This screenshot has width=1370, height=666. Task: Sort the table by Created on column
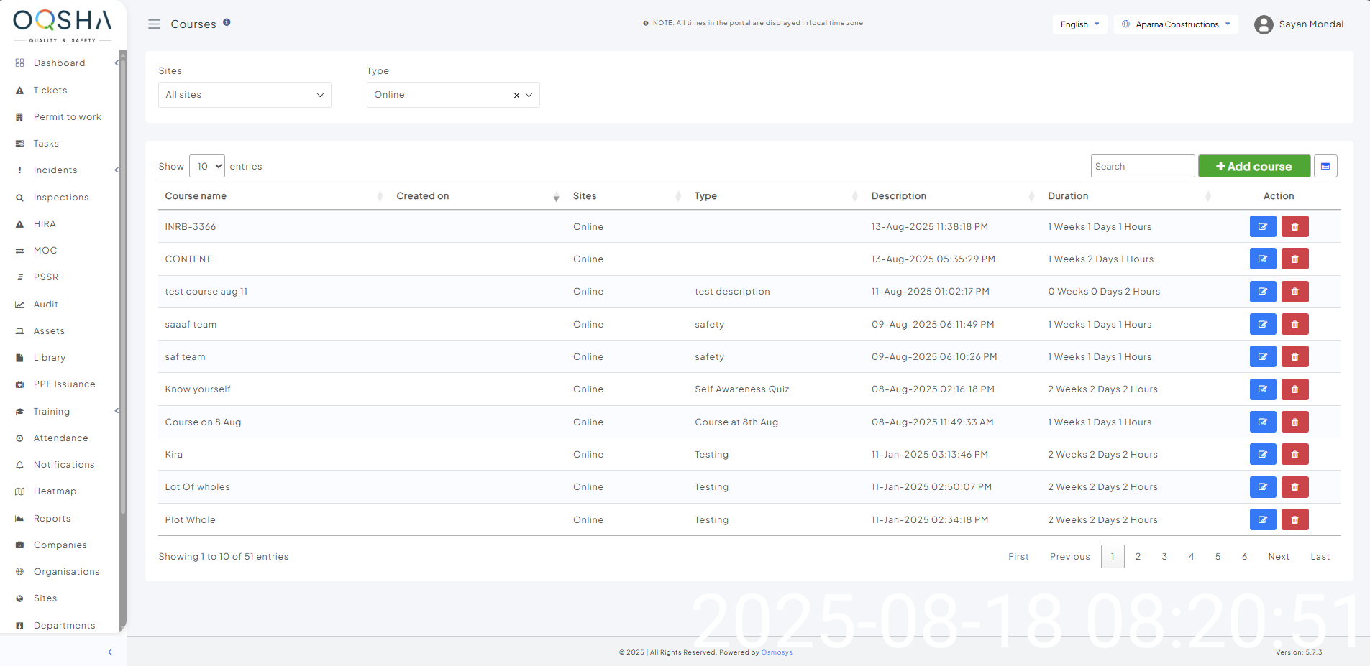point(423,196)
